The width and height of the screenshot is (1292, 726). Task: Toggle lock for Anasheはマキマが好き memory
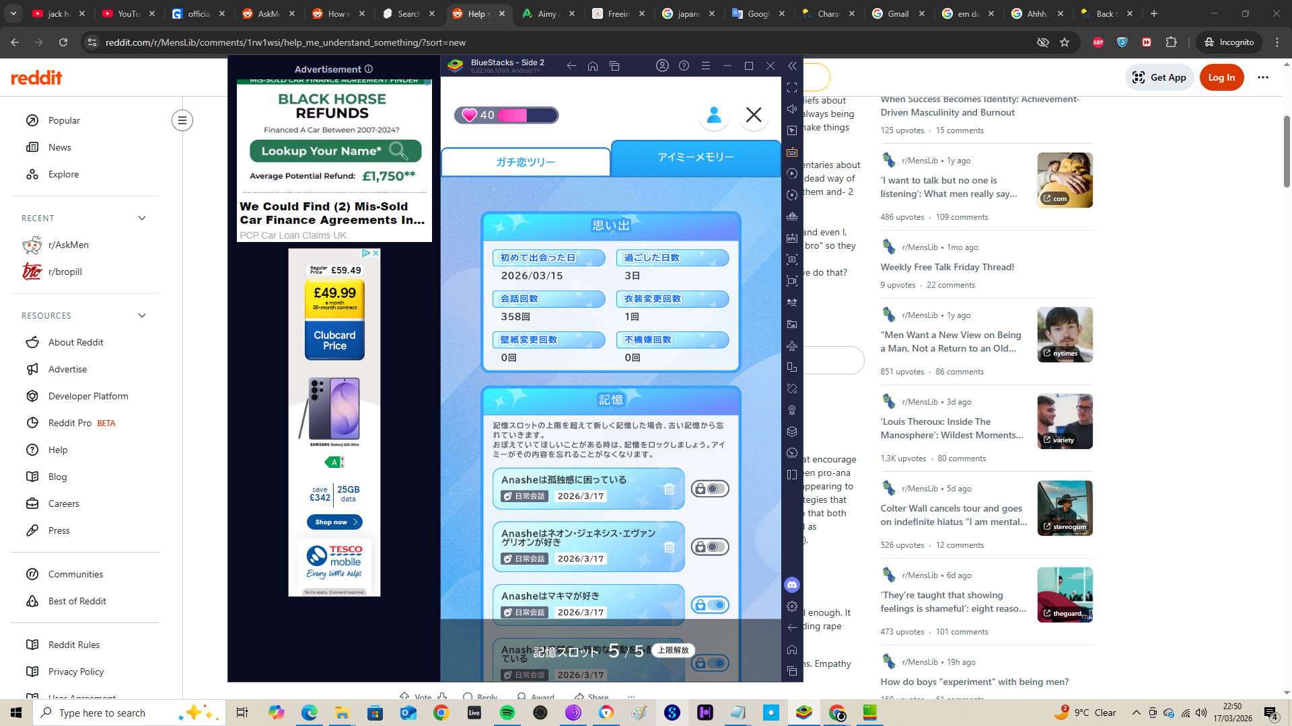click(710, 605)
